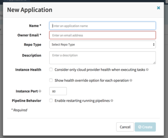Click the Owner Email label
This screenshot has width=168, height=138.
29,35
